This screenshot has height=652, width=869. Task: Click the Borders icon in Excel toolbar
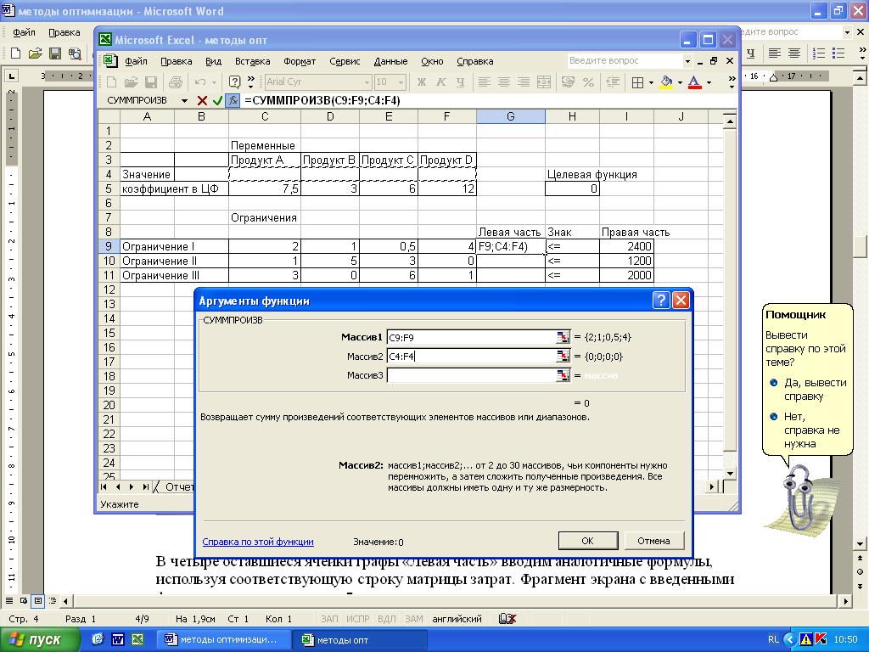click(638, 82)
